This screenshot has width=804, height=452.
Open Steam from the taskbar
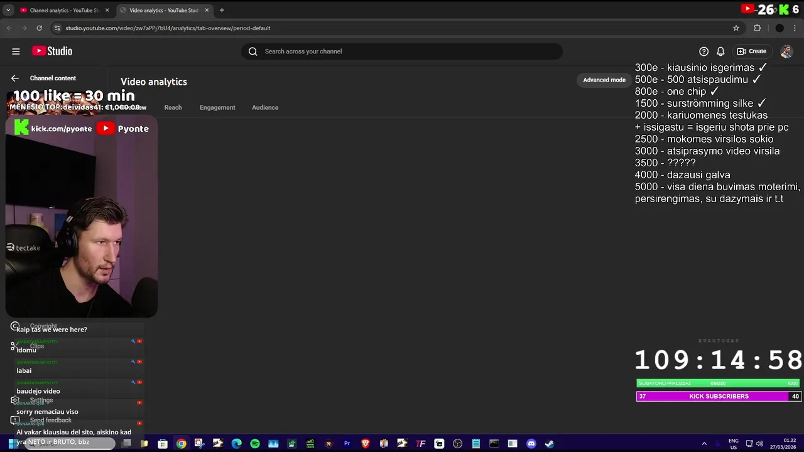pyautogui.click(x=550, y=444)
